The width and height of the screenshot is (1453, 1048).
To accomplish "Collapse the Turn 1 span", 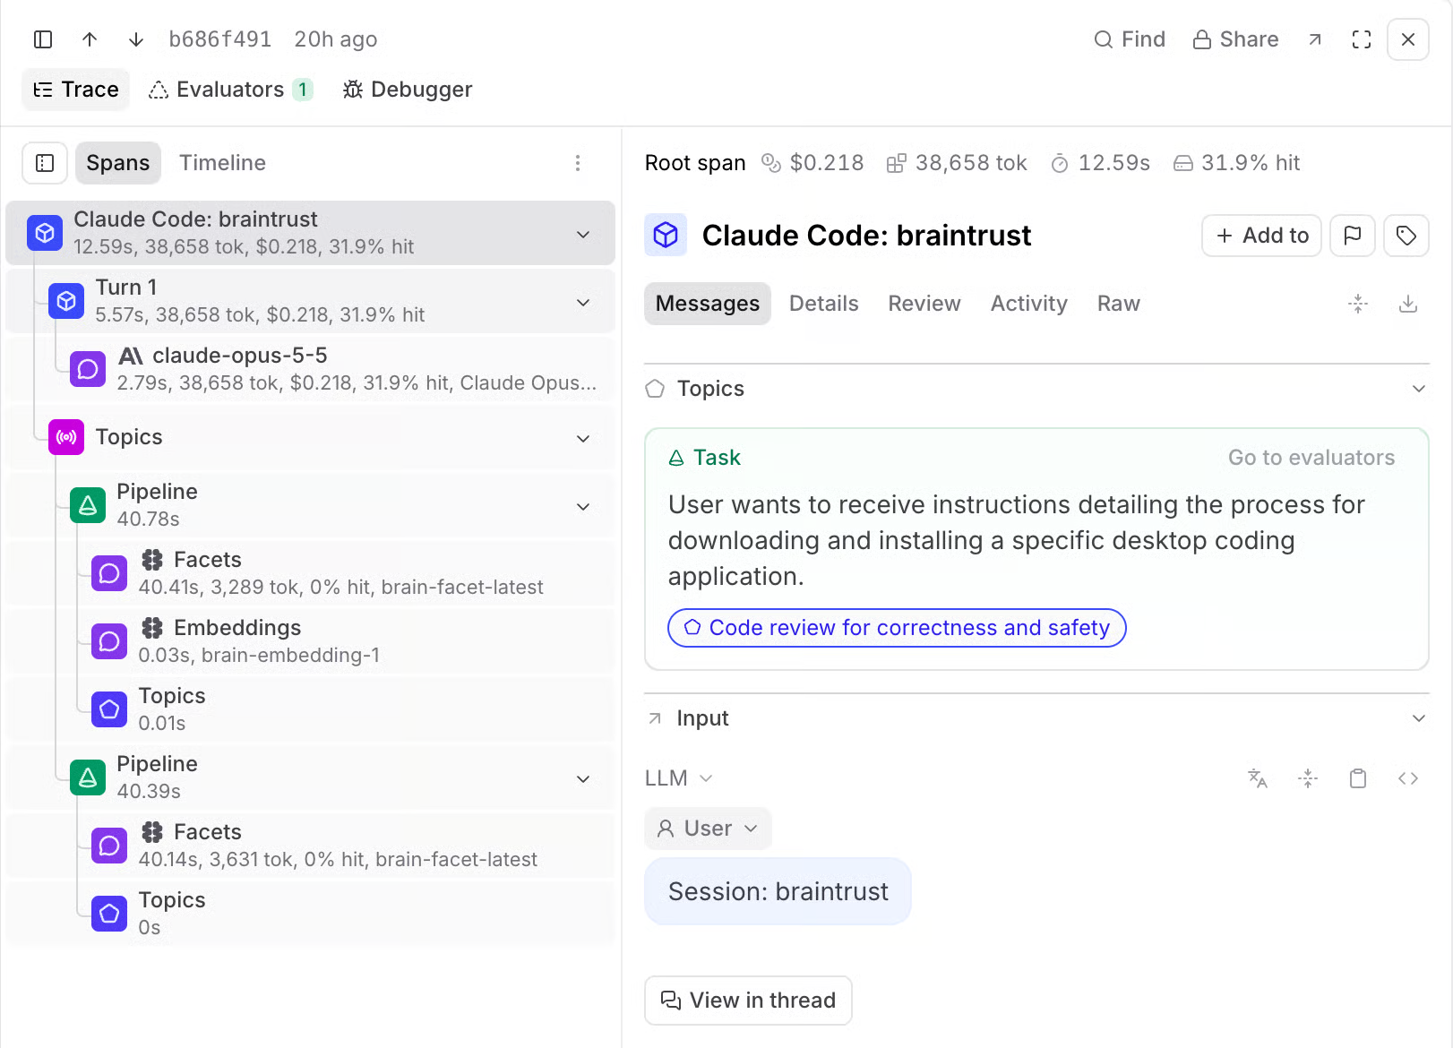I will [x=583, y=302].
